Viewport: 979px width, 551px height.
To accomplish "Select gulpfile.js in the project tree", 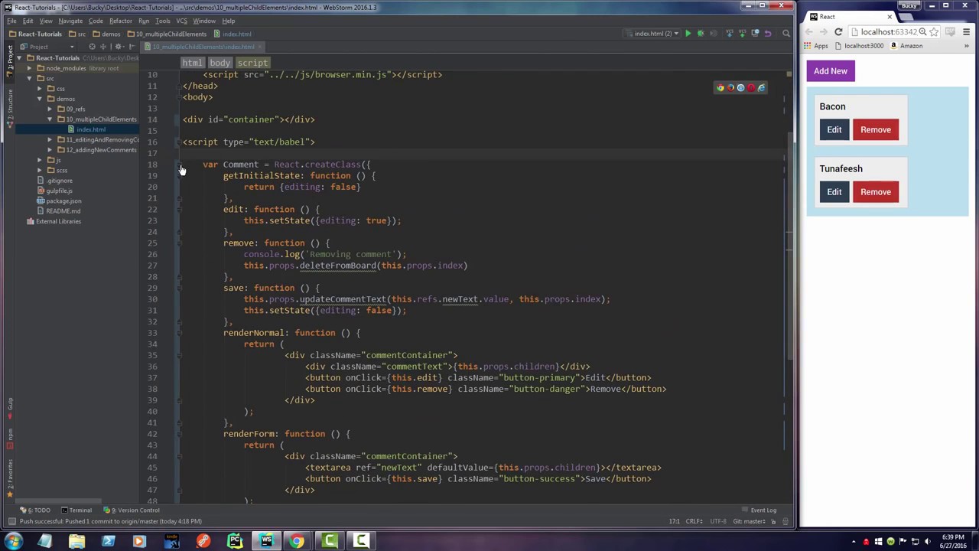I will click(59, 191).
